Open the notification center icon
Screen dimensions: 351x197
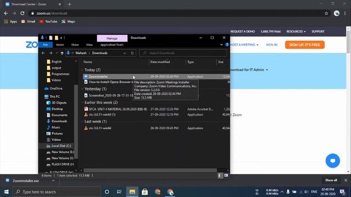tap(342, 192)
